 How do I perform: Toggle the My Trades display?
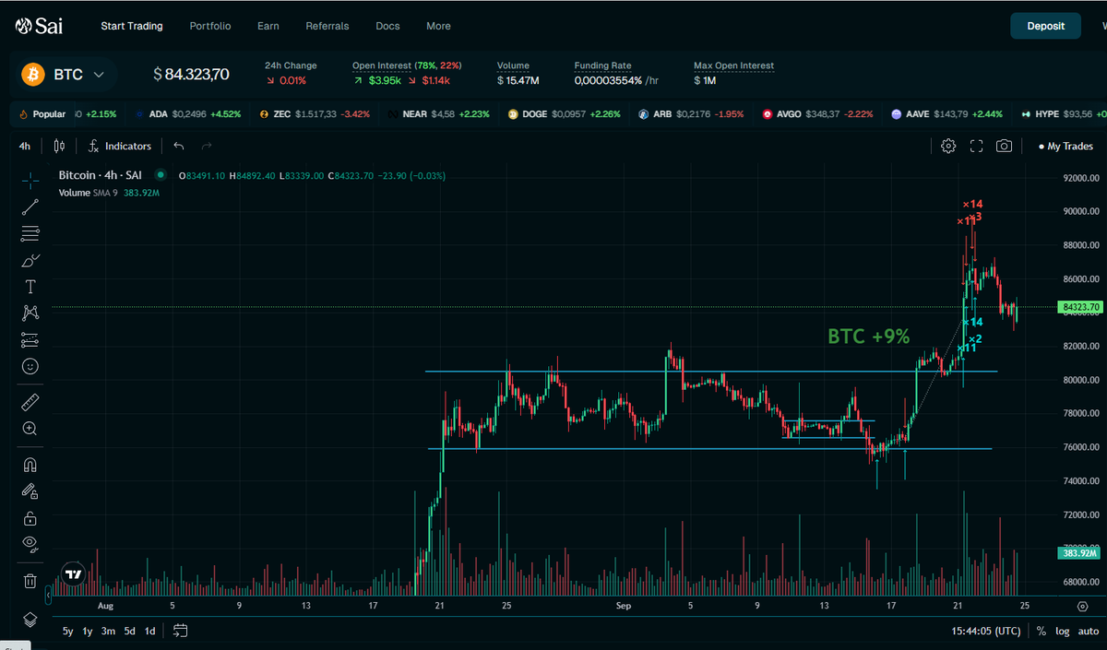pyautogui.click(x=1065, y=146)
